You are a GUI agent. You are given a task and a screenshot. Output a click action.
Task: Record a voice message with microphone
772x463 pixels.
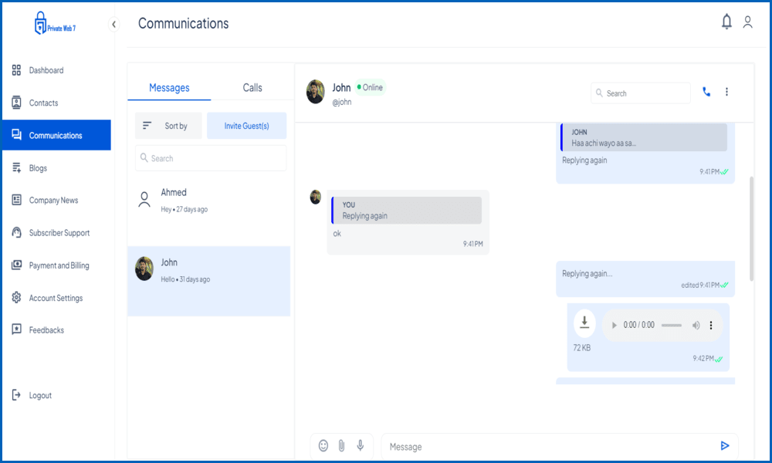[360, 445]
